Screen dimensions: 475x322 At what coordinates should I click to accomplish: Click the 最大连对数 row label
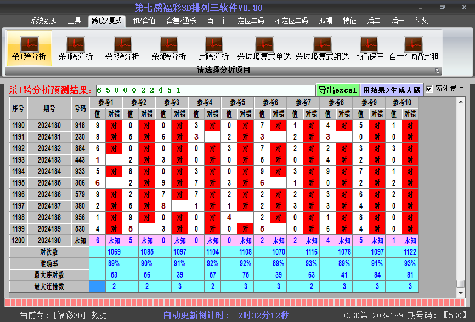(x=49, y=275)
